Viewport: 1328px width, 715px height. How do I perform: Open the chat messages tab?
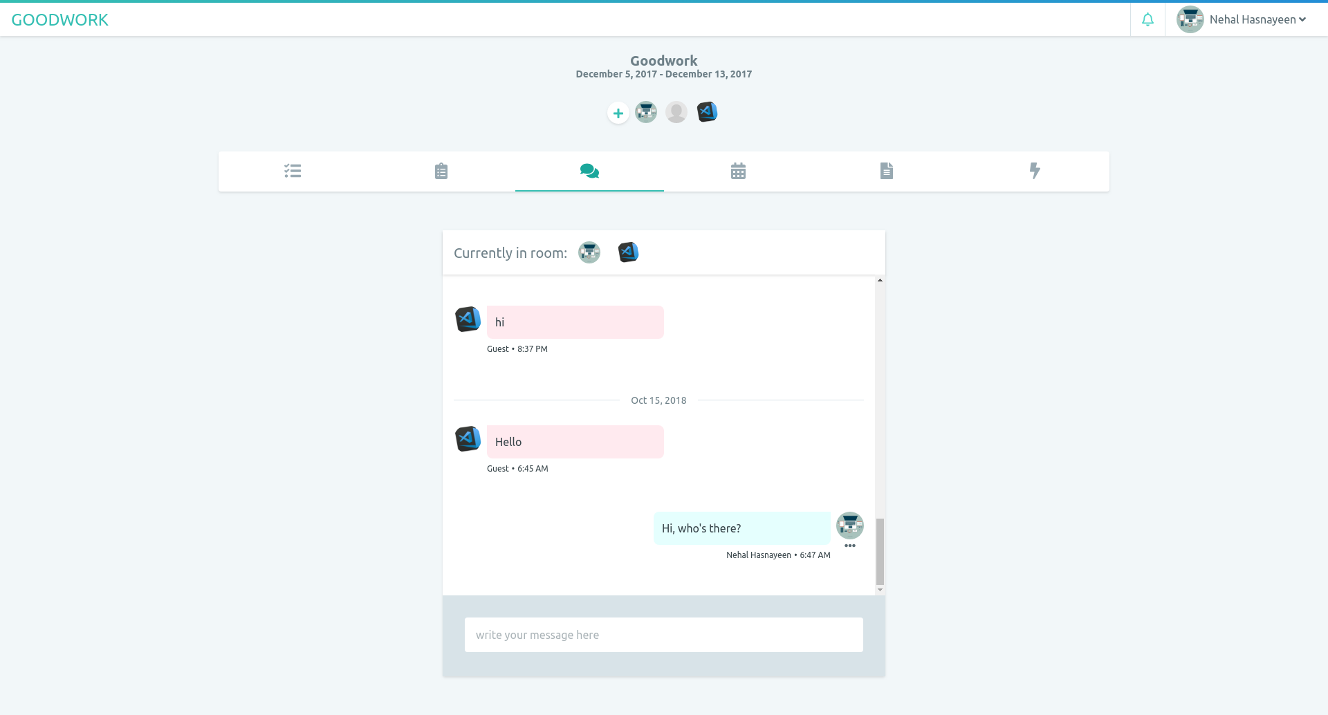589,171
